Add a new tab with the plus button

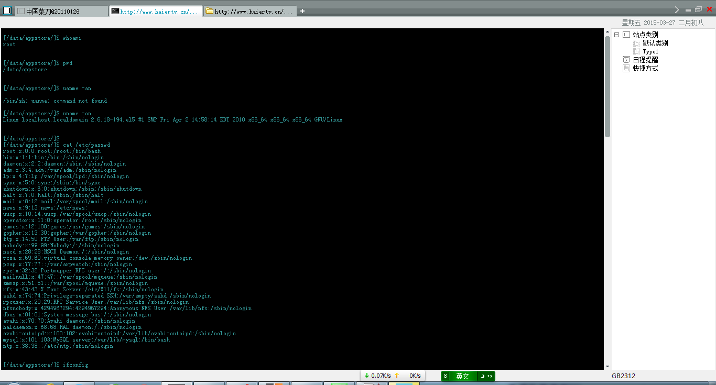click(x=302, y=11)
